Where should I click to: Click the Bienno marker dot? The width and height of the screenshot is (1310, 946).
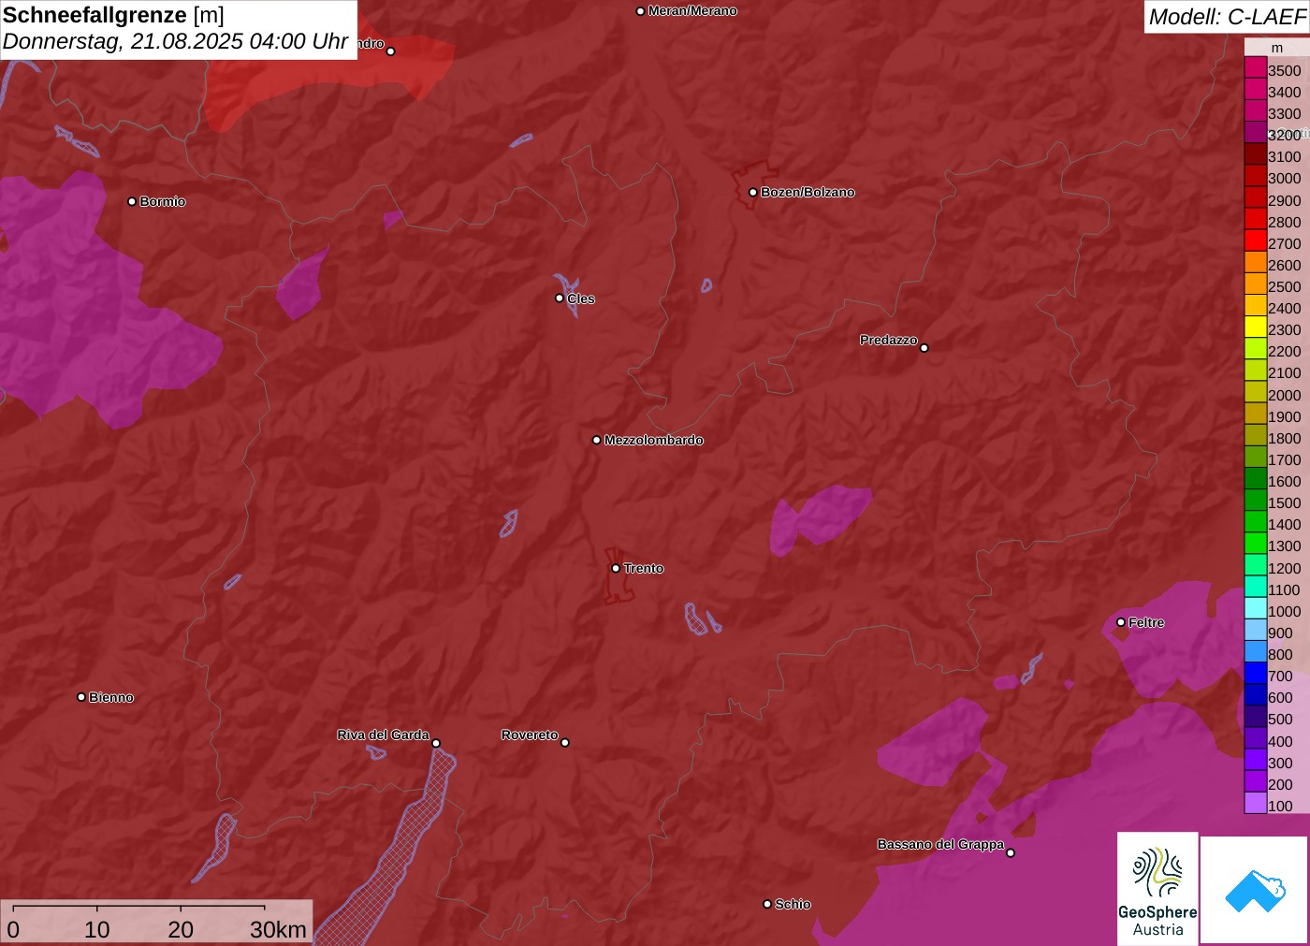pyautogui.click(x=81, y=697)
